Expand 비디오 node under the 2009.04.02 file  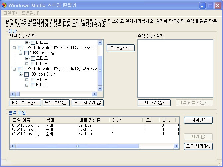[27, 85]
